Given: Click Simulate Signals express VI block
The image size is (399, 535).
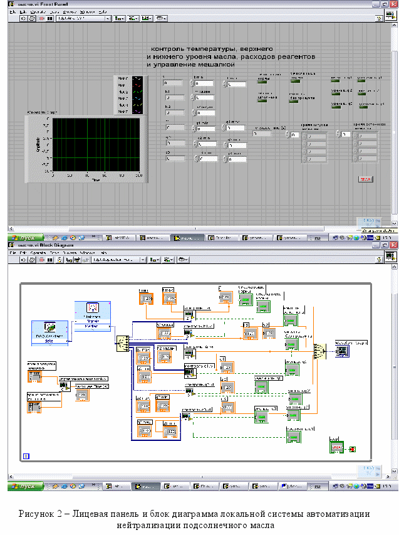Looking at the screenshot, I should [93, 316].
